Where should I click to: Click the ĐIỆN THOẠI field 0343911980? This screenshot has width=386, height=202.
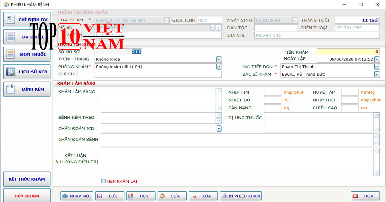click(x=357, y=28)
